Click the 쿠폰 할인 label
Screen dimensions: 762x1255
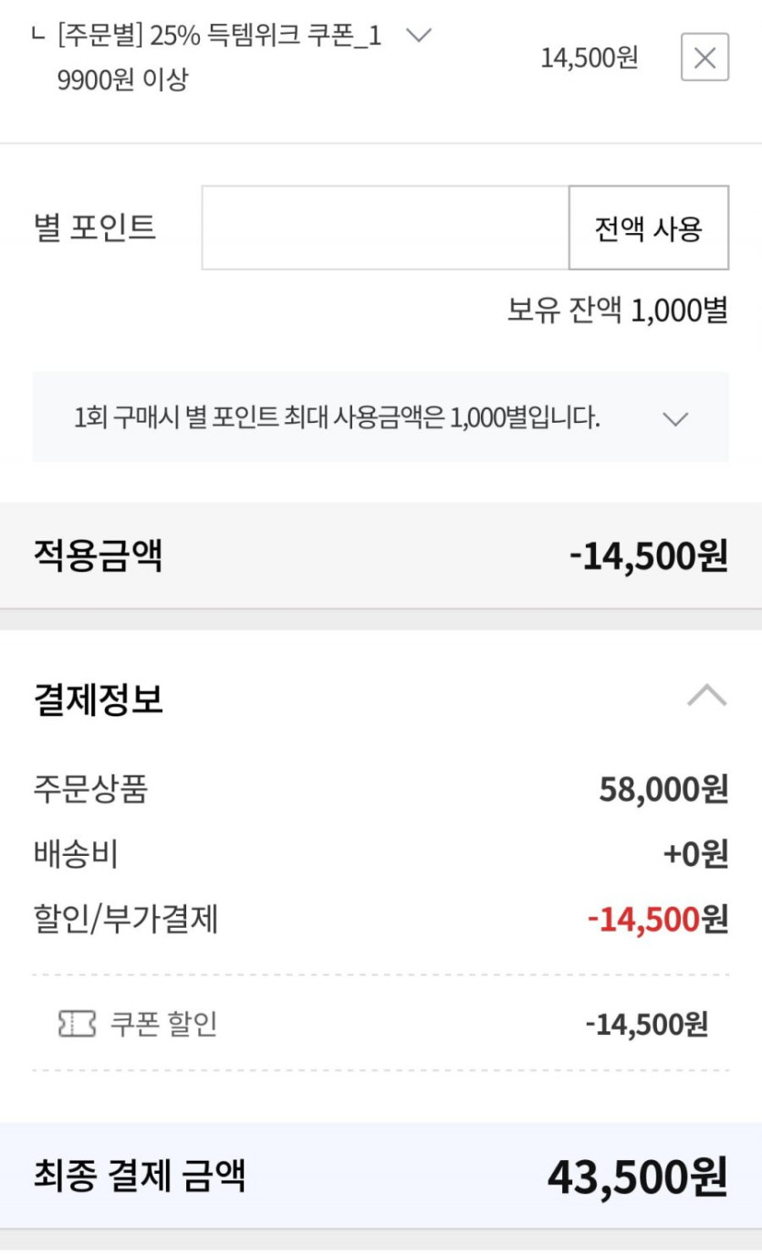point(163,1024)
